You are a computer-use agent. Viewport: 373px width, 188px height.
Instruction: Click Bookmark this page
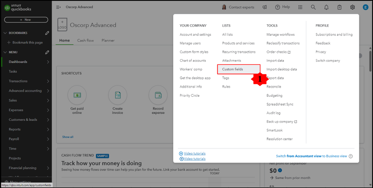(25, 43)
